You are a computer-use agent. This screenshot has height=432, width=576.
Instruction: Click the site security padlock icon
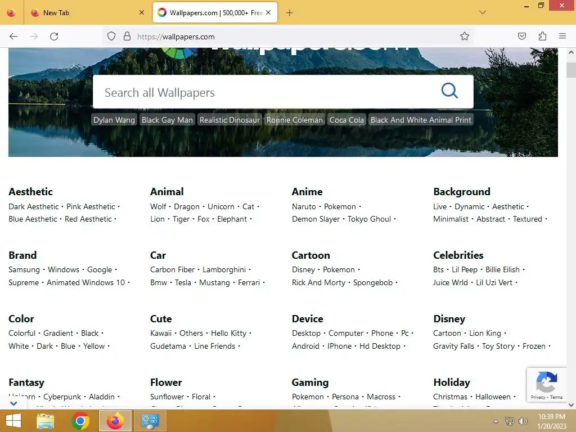tap(127, 37)
